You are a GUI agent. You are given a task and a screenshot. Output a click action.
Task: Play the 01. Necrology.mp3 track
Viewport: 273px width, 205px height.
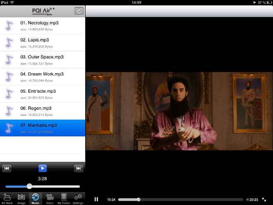click(x=43, y=26)
